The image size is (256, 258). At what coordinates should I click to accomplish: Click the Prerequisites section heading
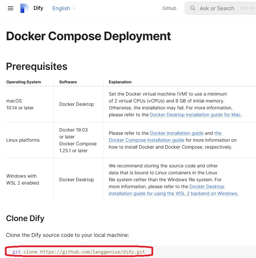36,66
